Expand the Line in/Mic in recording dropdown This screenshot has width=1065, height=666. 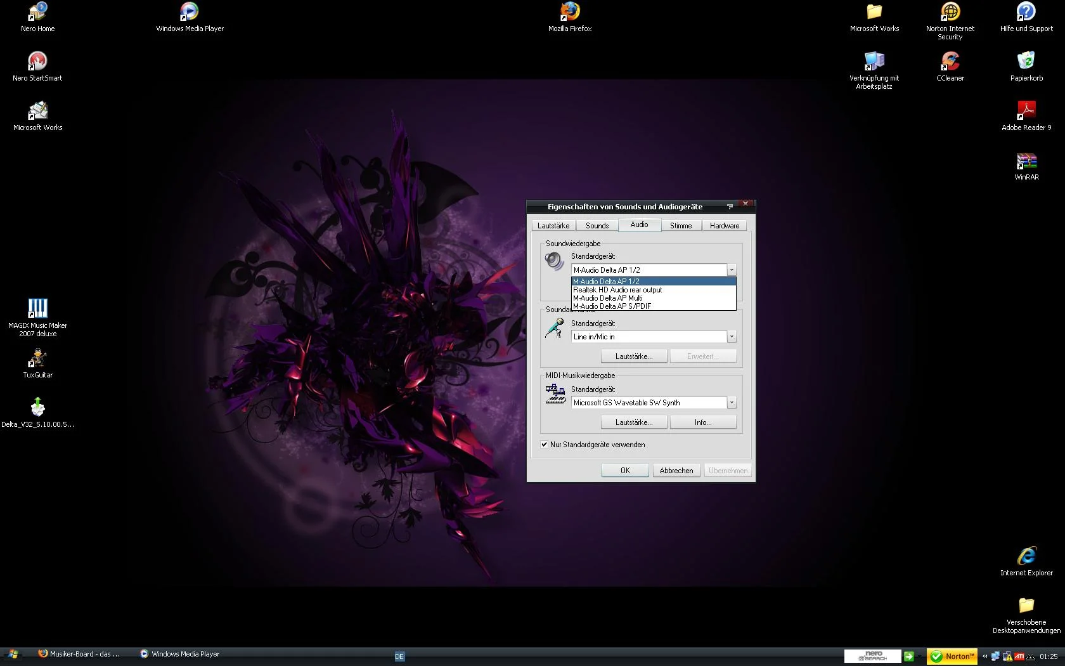[731, 337]
